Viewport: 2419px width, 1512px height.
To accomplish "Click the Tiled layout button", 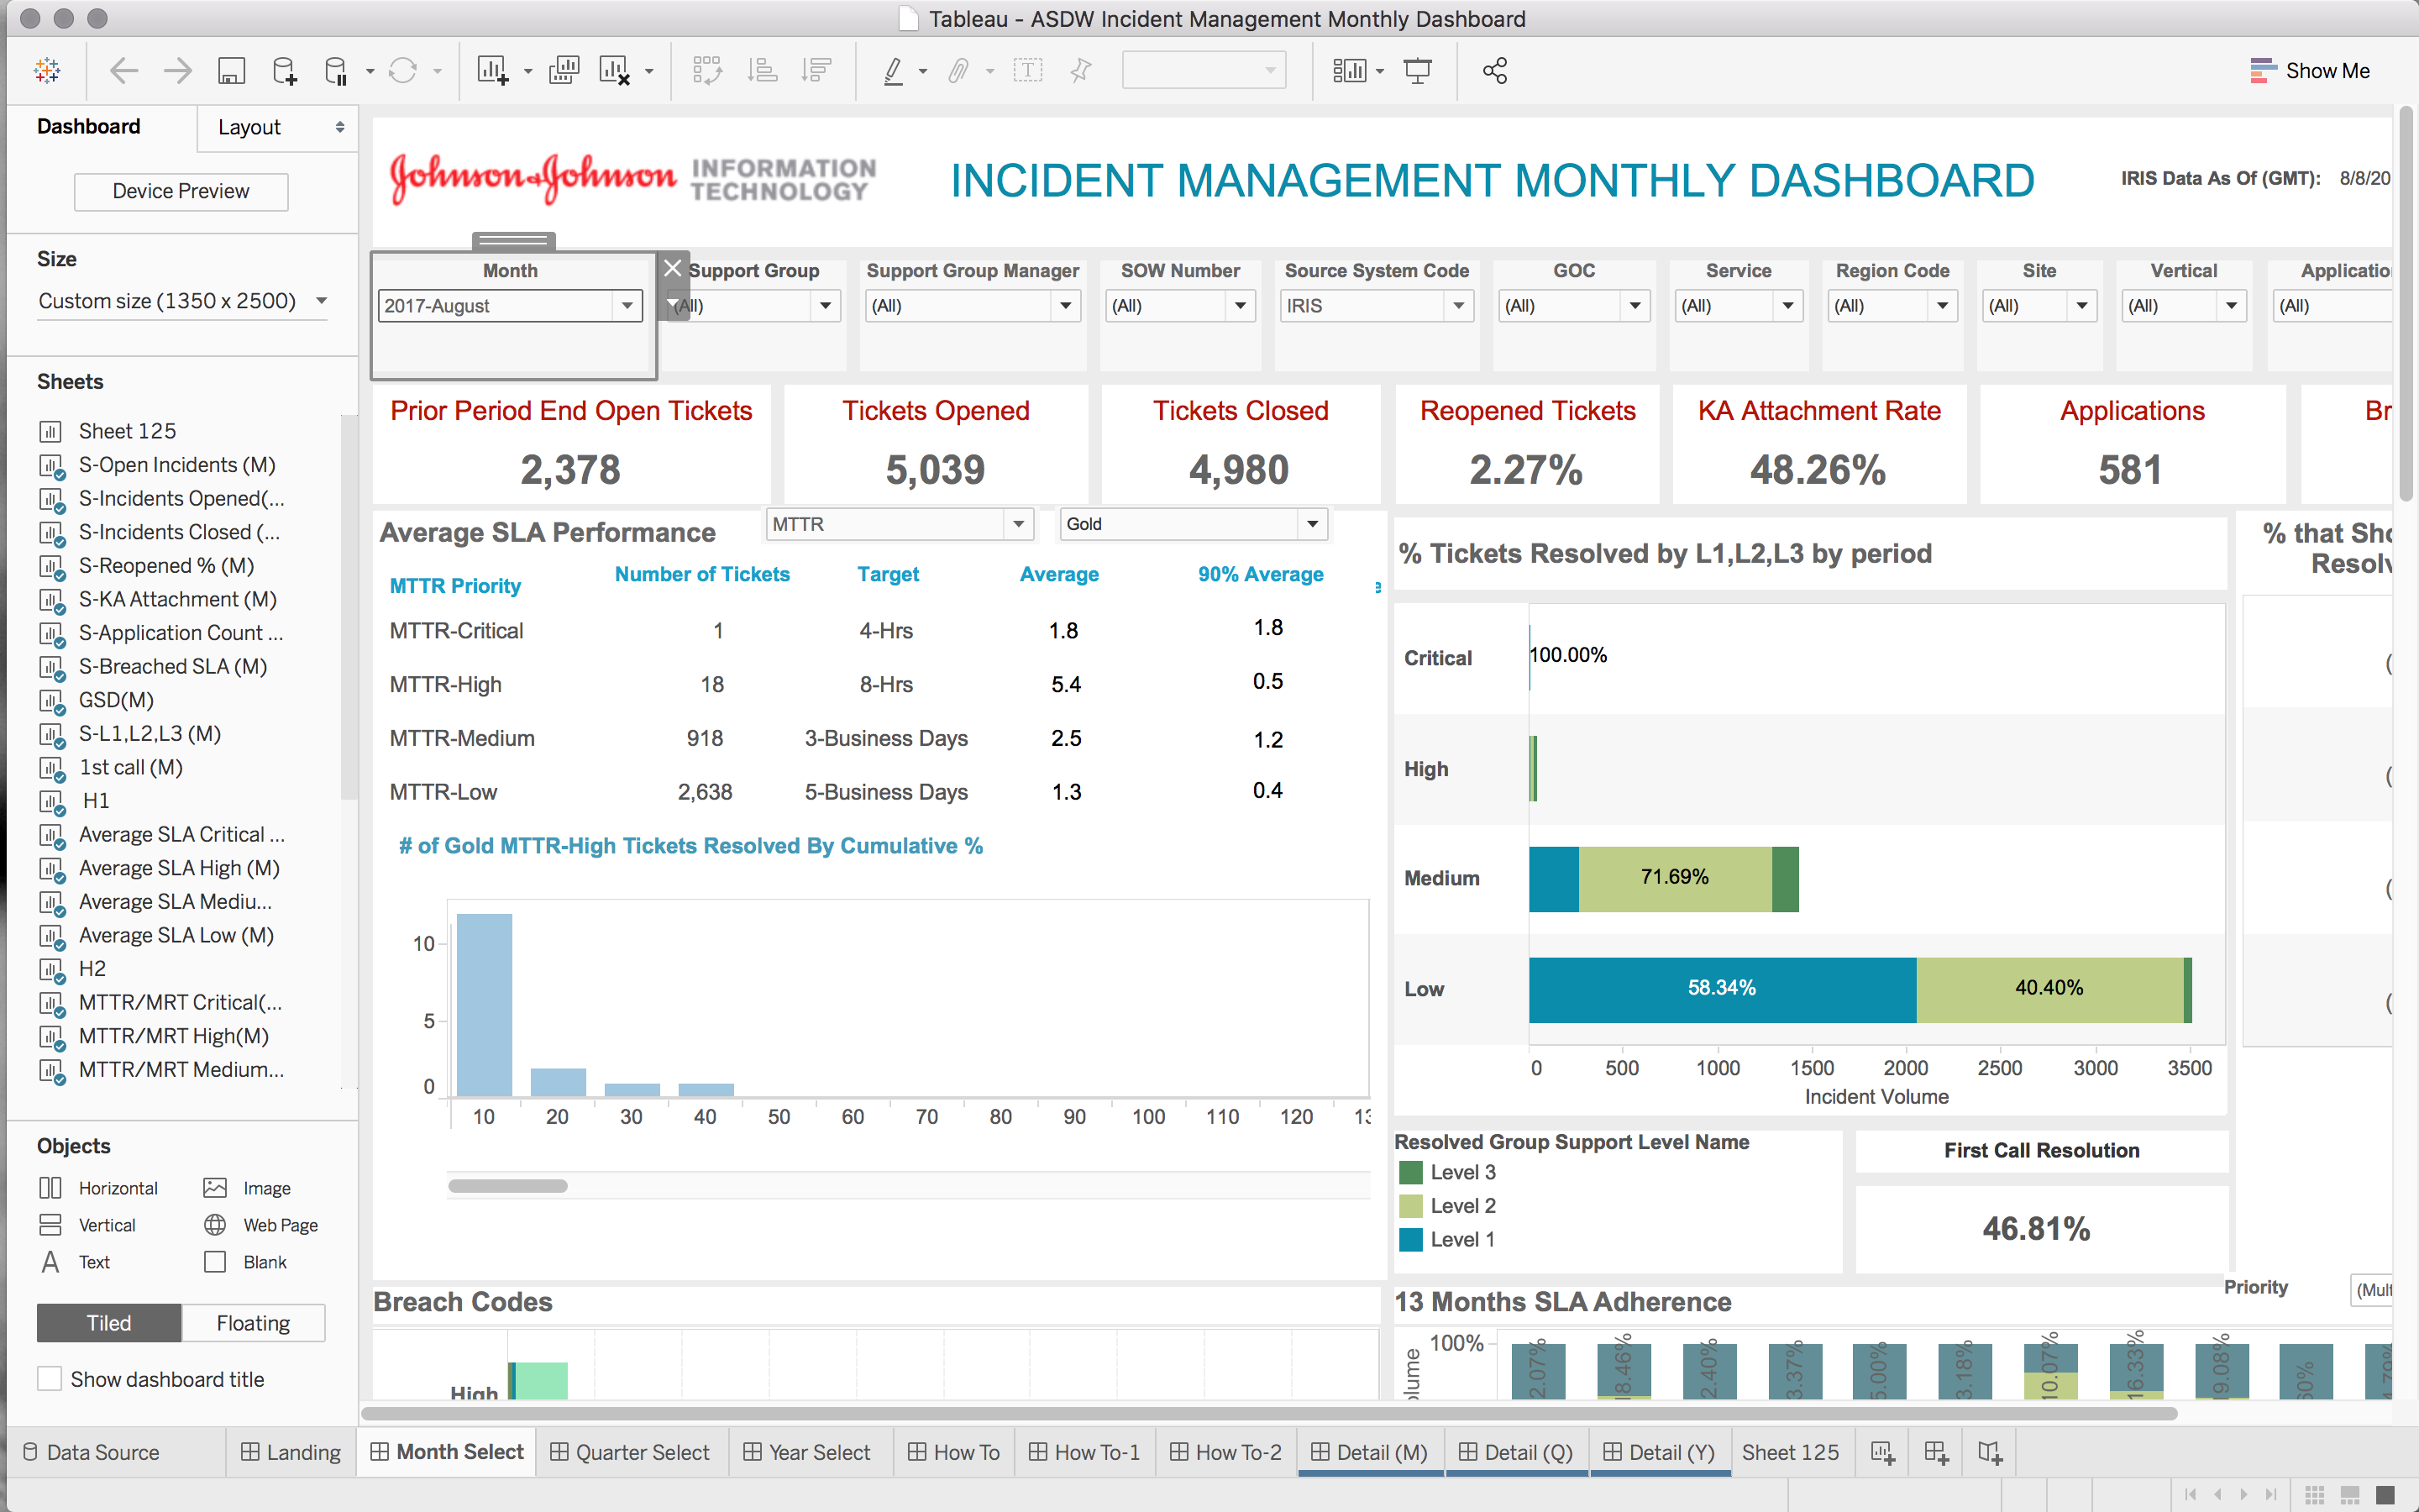I will coord(108,1322).
